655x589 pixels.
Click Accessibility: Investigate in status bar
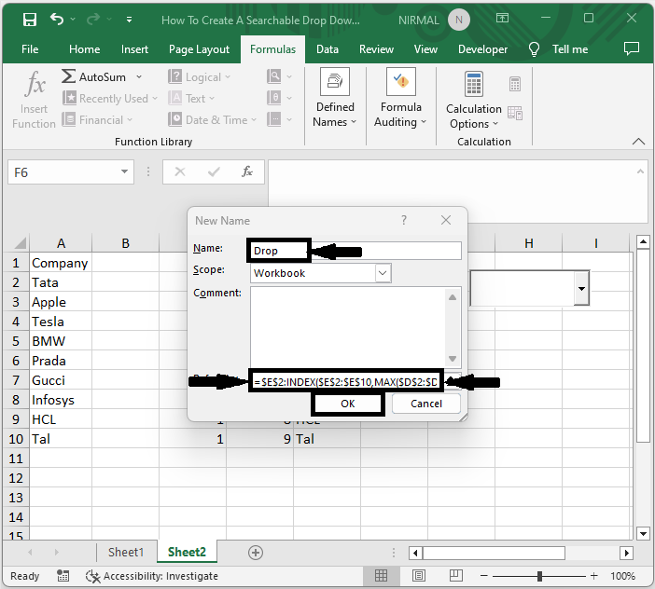[x=152, y=576]
